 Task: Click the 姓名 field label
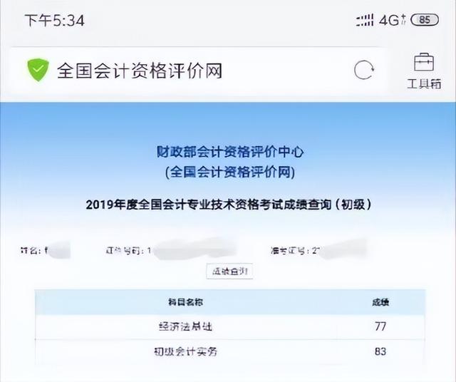point(30,250)
